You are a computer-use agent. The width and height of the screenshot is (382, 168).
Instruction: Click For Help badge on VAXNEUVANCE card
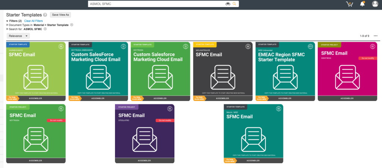[x=12, y=98]
